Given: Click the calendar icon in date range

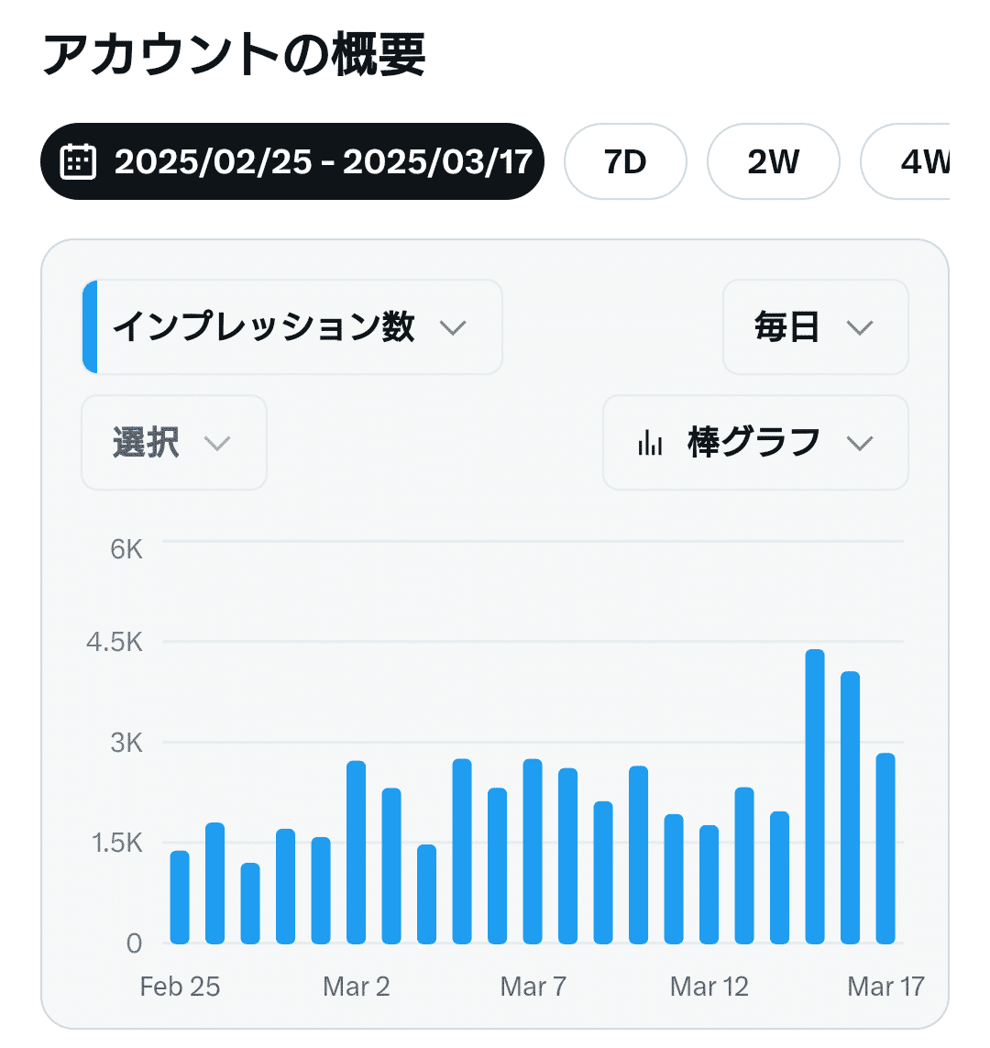Looking at the screenshot, I should click(x=78, y=161).
